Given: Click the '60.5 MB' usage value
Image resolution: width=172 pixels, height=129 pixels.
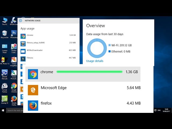Looking at the screenshot, I should (72, 50).
